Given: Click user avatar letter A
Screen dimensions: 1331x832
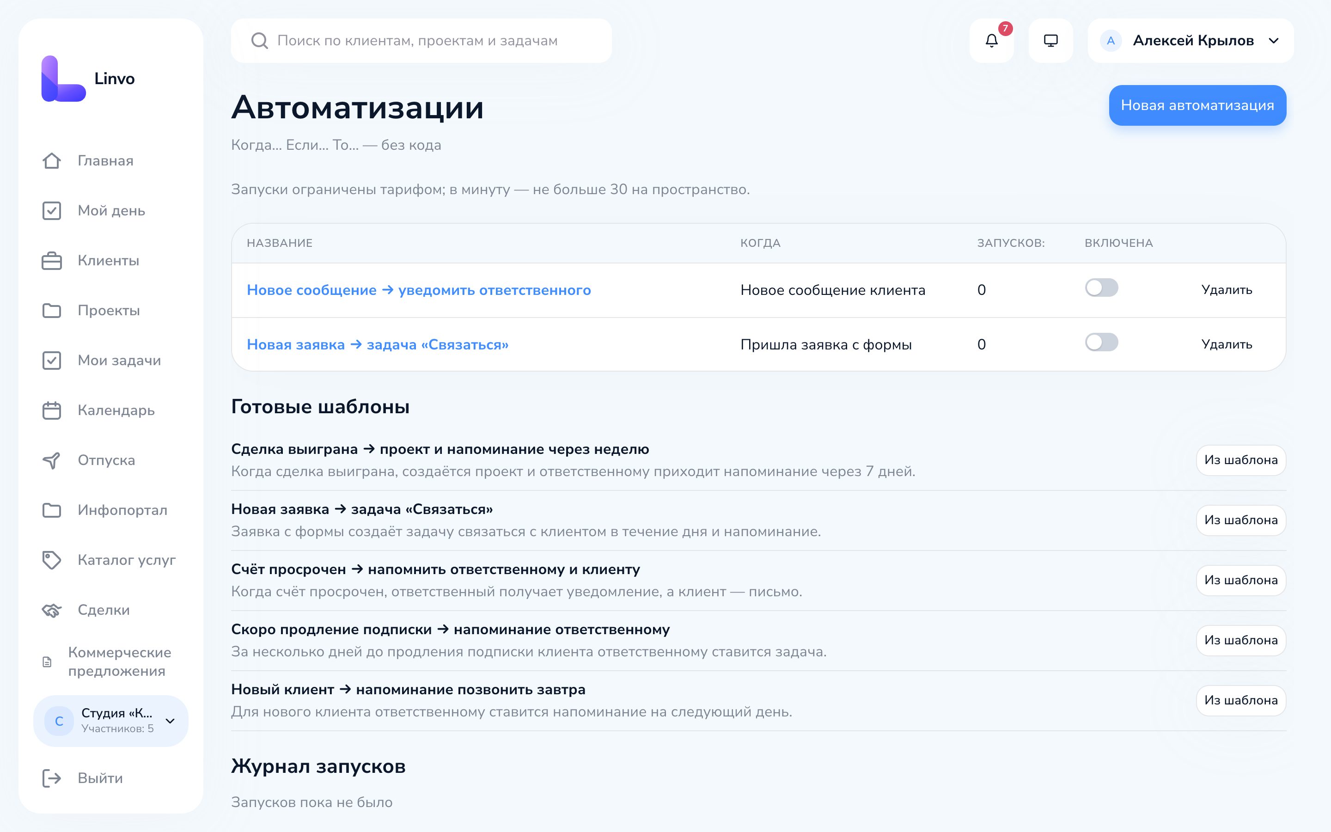Looking at the screenshot, I should [x=1111, y=41].
